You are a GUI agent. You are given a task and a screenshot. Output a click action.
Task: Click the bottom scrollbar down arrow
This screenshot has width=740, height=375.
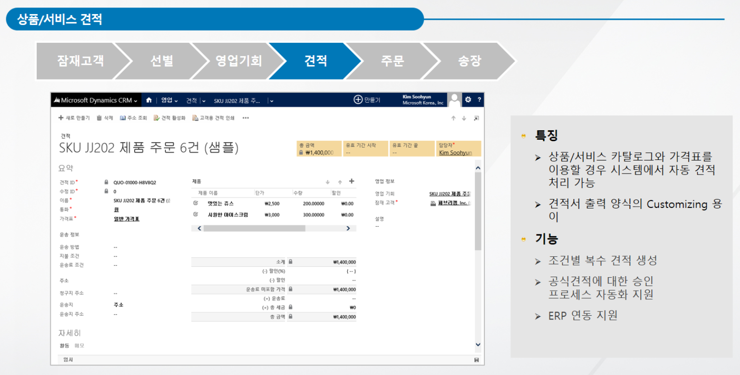[478, 344]
